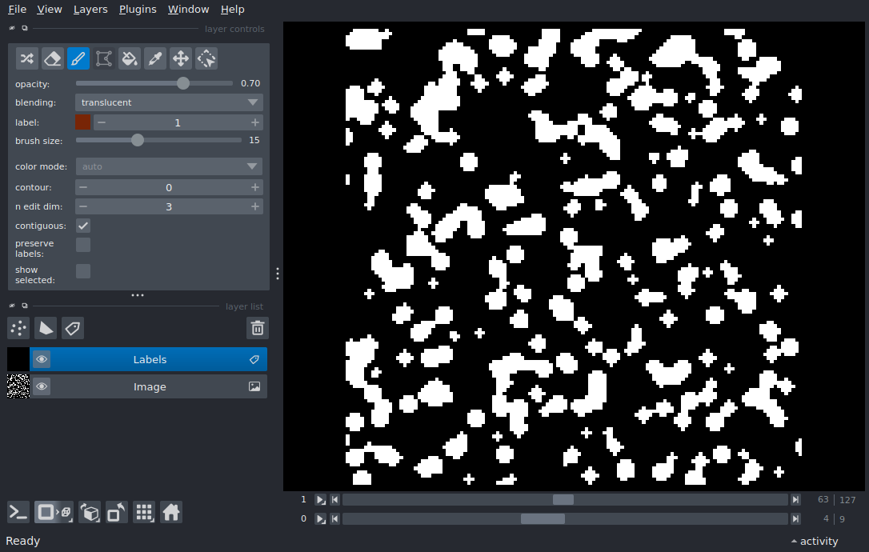Screen dimensions: 869x552
Task: Open the Layers menu
Action: (90, 10)
